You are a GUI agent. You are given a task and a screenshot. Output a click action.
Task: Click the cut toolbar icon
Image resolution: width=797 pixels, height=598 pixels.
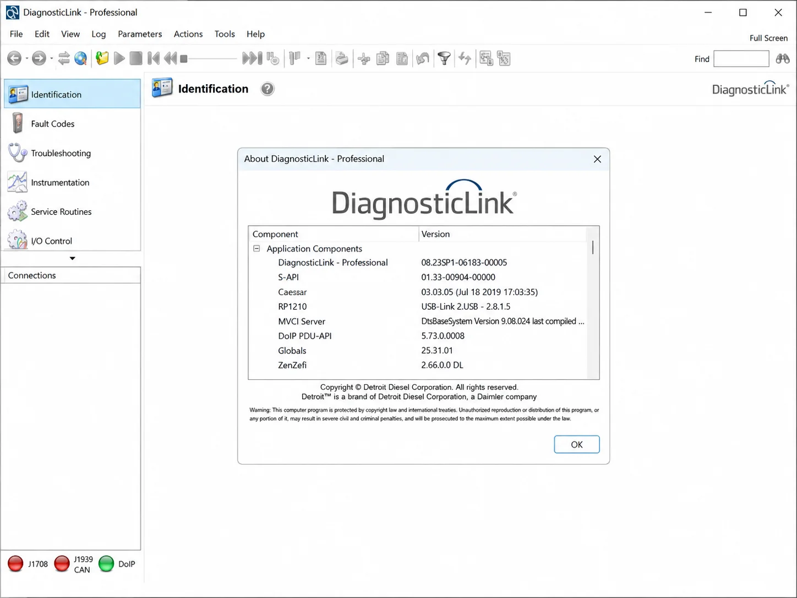[364, 58]
